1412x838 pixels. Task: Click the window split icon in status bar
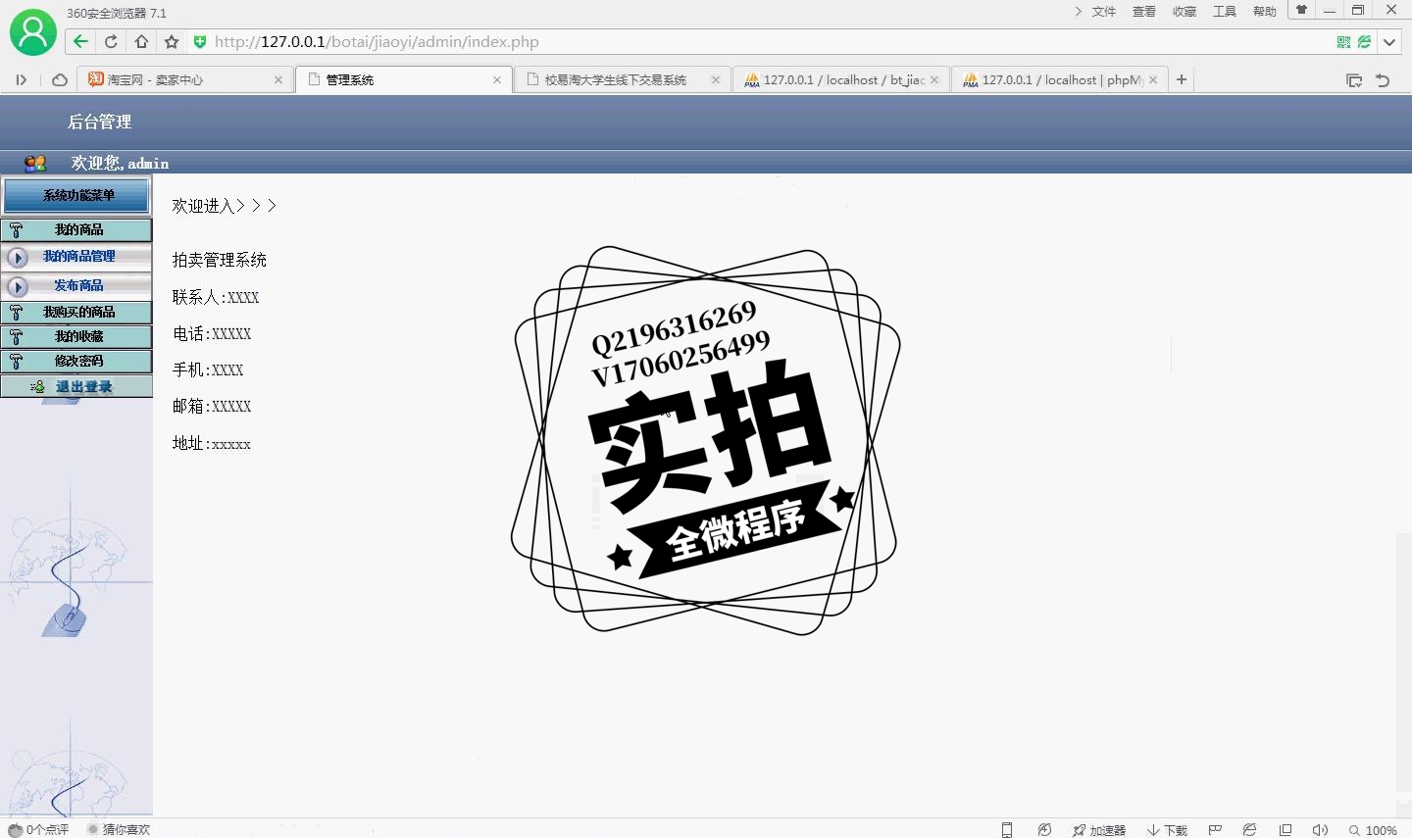click(1286, 830)
